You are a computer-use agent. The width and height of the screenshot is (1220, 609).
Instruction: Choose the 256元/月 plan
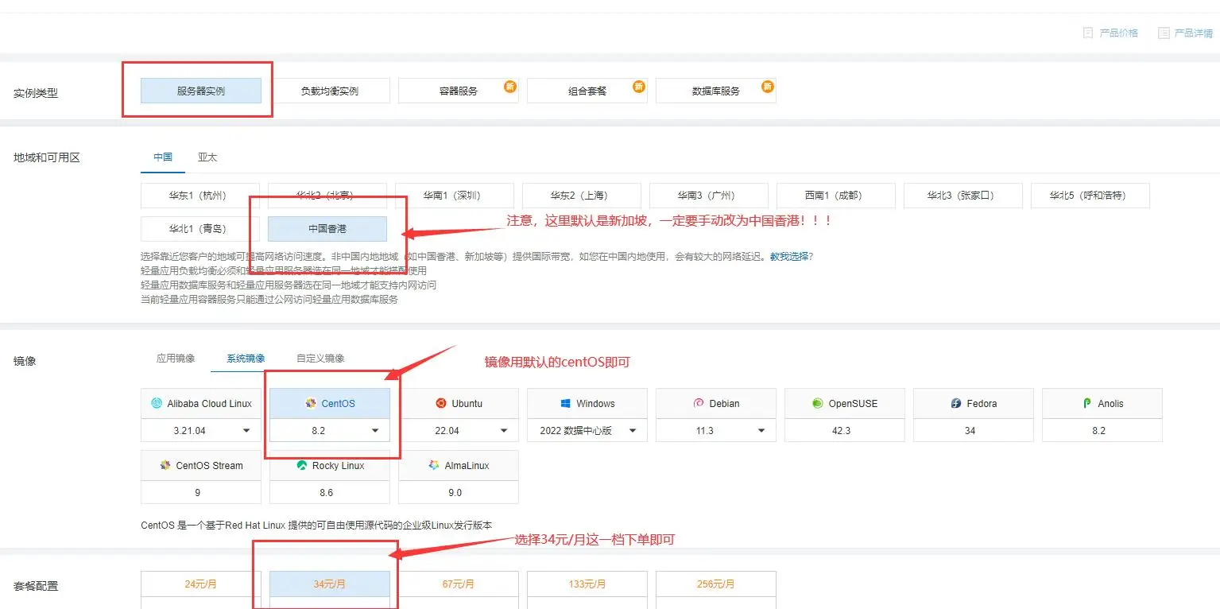[x=716, y=584]
